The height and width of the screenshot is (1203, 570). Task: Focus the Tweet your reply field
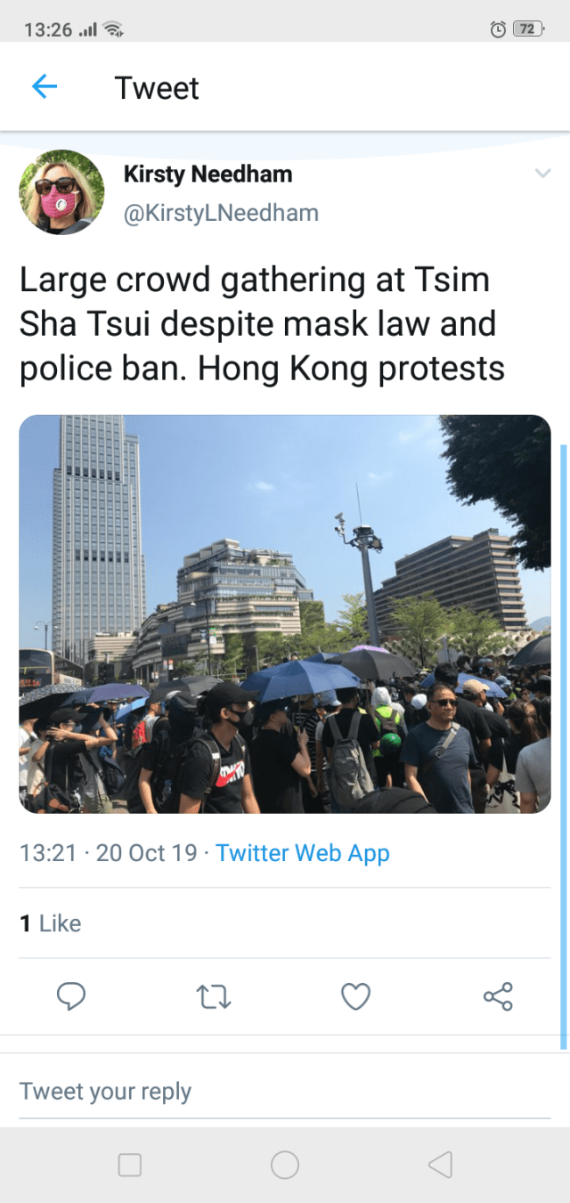click(285, 1092)
